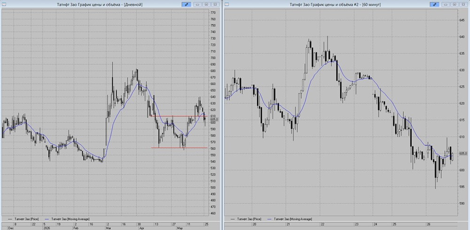Click the 615 value on the hourly price axis

(x=462, y=120)
